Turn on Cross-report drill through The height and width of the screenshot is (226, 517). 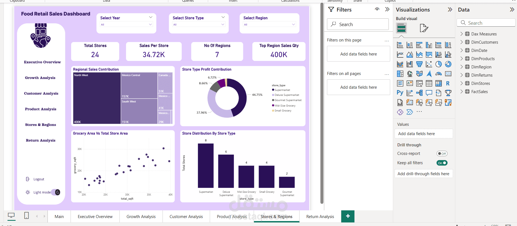coord(442,154)
